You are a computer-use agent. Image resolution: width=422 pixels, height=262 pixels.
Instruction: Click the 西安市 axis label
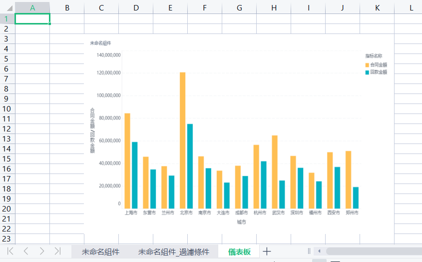(334, 212)
